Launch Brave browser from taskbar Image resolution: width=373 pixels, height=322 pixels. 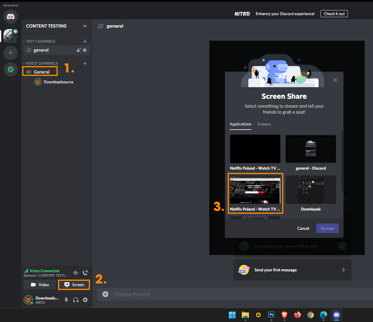[284, 315]
